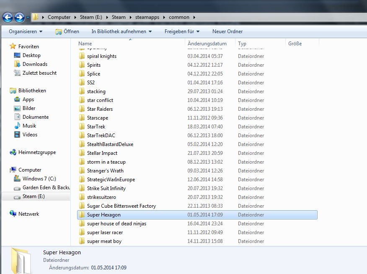367x274 pixels.
Task: Open the Dokumente library
Action: 36,117
